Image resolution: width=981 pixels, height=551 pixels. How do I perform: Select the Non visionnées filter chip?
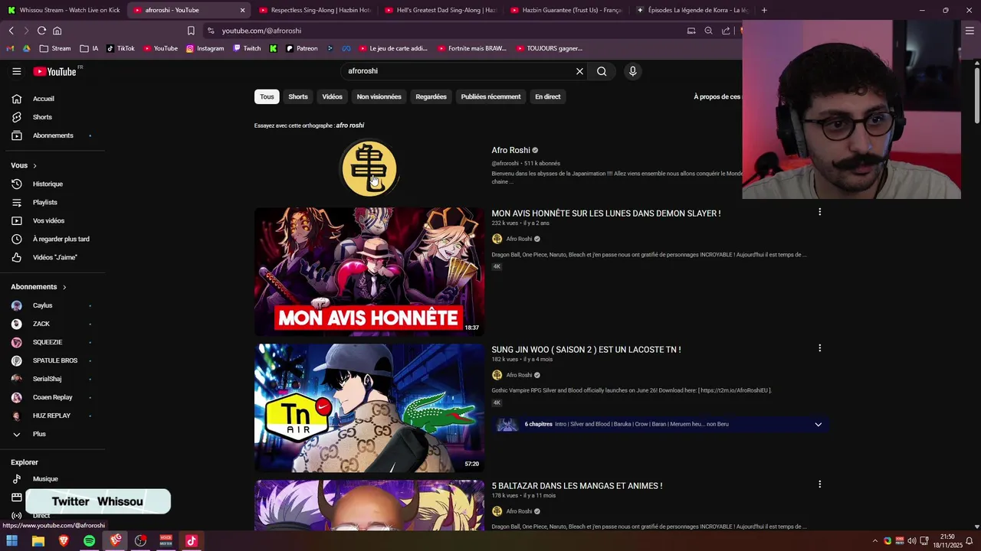tap(379, 96)
